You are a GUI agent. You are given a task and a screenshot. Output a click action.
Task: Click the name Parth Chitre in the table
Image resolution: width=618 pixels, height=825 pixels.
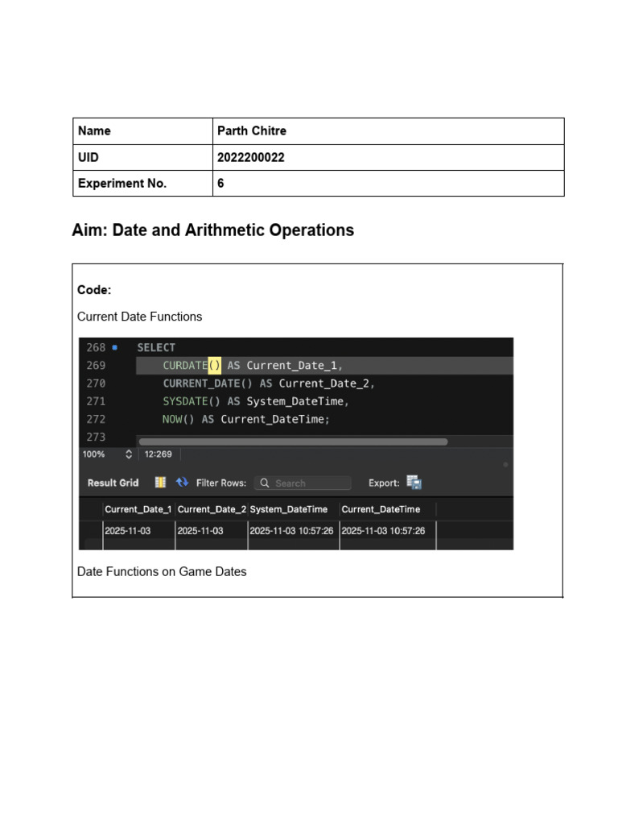tap(252, 131)
